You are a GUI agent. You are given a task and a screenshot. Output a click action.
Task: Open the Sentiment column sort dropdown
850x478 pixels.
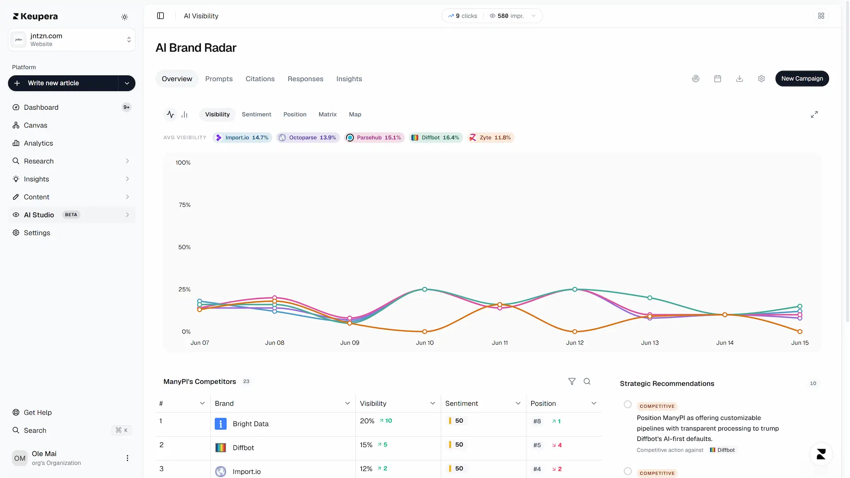518,404
